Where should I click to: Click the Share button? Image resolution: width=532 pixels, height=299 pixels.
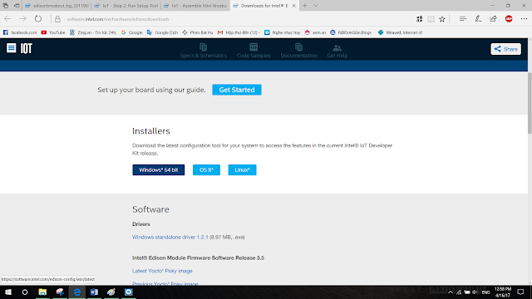[505, 49]
